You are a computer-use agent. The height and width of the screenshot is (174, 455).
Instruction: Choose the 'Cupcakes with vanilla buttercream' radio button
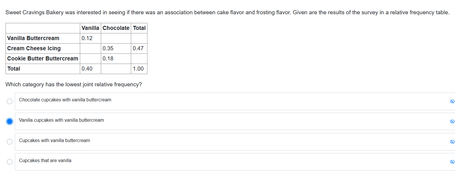(x=10, y=142)
